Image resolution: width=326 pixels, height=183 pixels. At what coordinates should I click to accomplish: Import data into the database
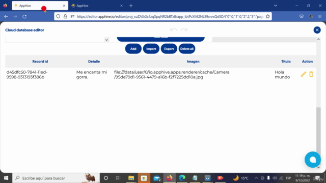point(151,49)
